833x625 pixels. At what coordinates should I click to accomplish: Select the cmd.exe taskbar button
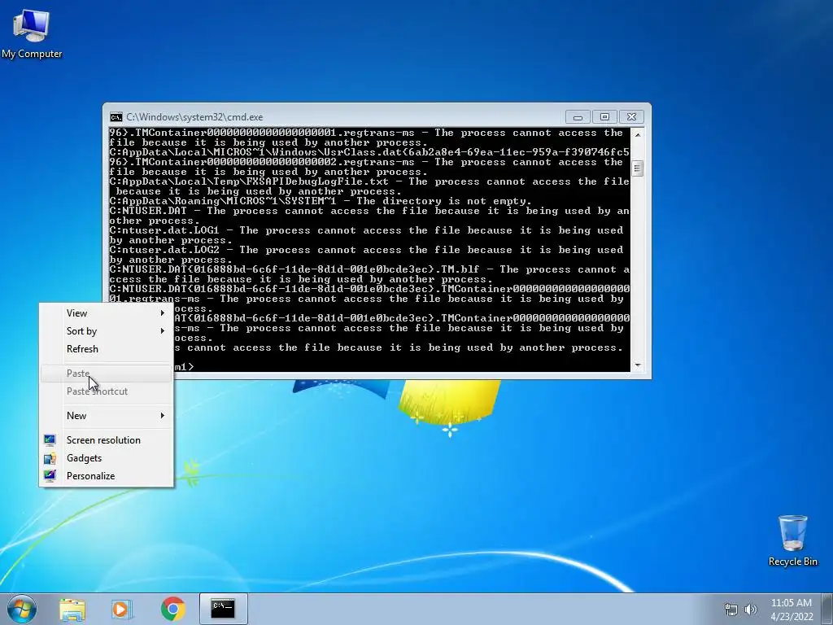pos(223,609)
